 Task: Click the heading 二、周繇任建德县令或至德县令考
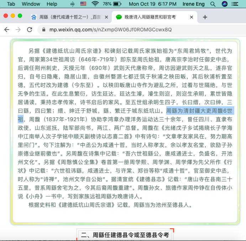[x=125, y=235]
